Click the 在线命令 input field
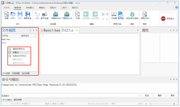 tap(76, 95)
